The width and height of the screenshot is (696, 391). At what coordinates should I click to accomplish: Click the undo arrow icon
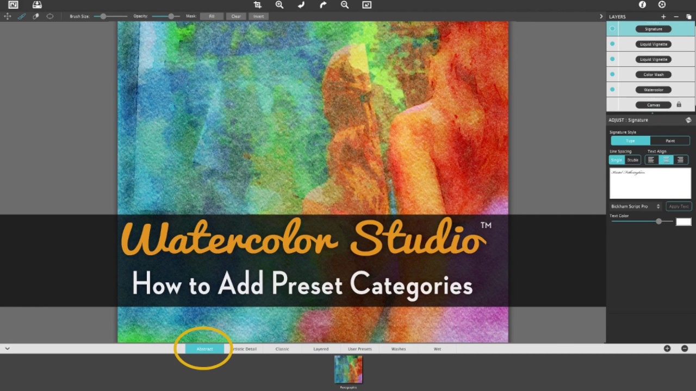(x=301, y=5)
